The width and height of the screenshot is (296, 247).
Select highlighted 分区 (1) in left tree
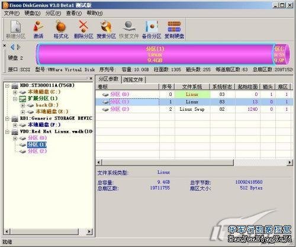[37, 145]
